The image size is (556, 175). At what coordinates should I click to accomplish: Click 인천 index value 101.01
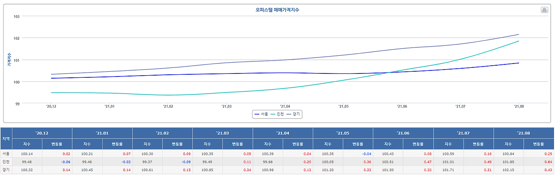point(448,161)
